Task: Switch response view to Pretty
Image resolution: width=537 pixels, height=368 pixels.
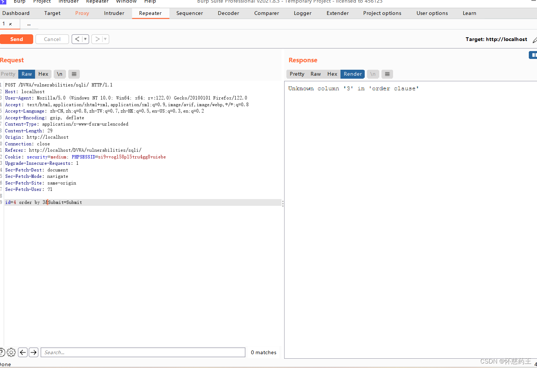Action: [x=297, y=74]
